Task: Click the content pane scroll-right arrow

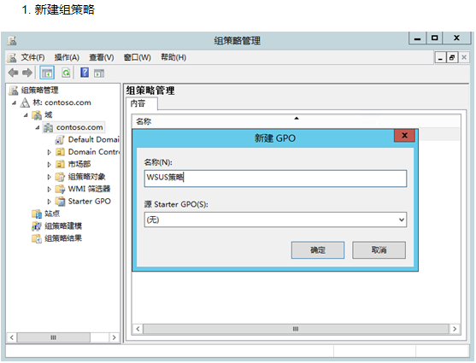Action: pos(455,329)
